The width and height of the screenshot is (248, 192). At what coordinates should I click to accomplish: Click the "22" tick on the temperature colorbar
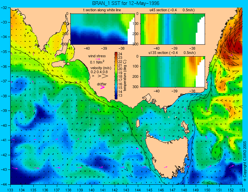pyautogui.click(x=120, y=62)
